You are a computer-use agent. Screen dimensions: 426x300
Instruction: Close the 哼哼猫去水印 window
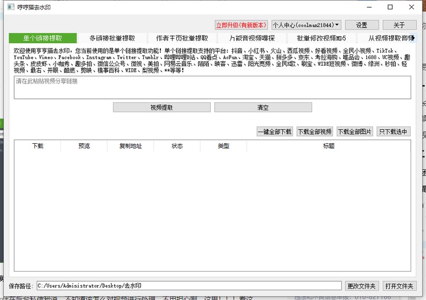point(411,7)
